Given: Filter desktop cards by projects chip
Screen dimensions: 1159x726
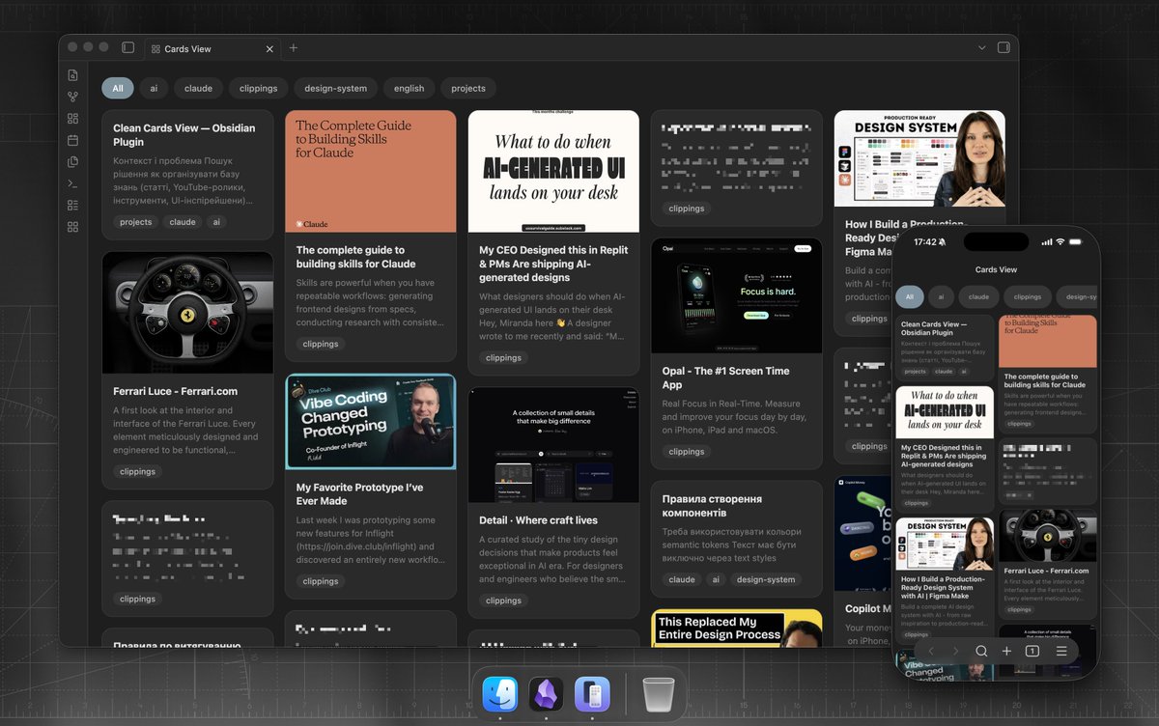Looking at the screenshot, I should pos(468,88).
